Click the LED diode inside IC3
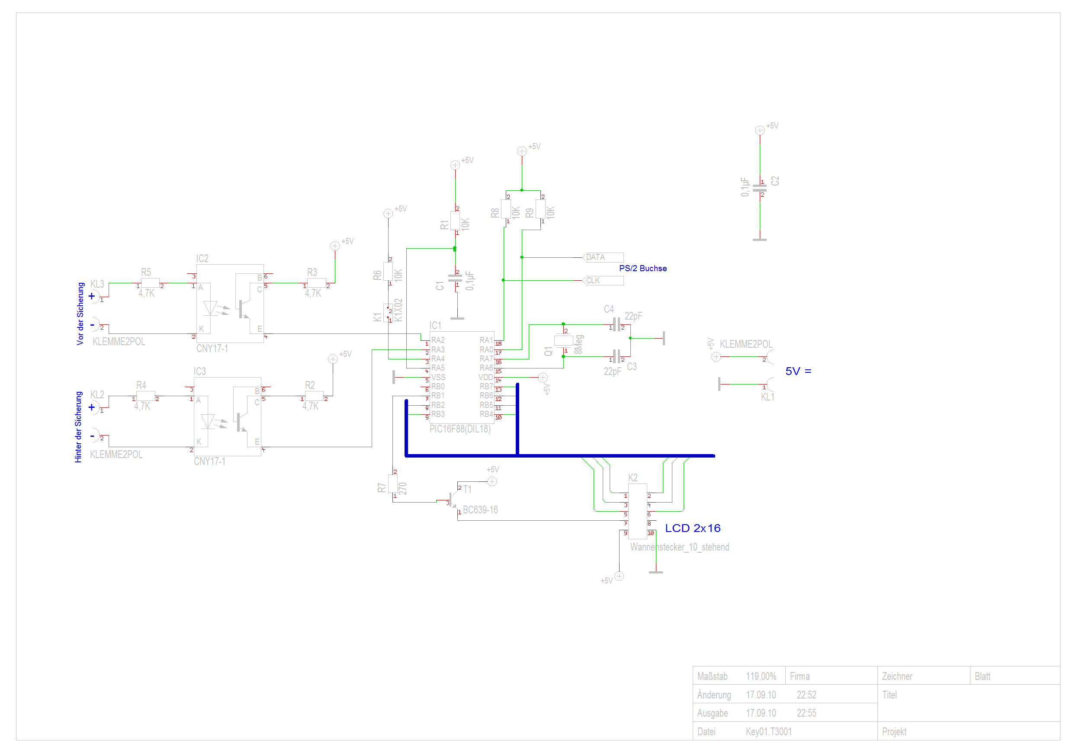The height and width of the screenshot is (756, 1073). click(x=208, y=421)
